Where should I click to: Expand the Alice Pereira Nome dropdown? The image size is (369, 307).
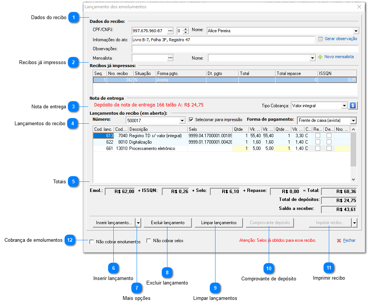(x=356, y=31)
